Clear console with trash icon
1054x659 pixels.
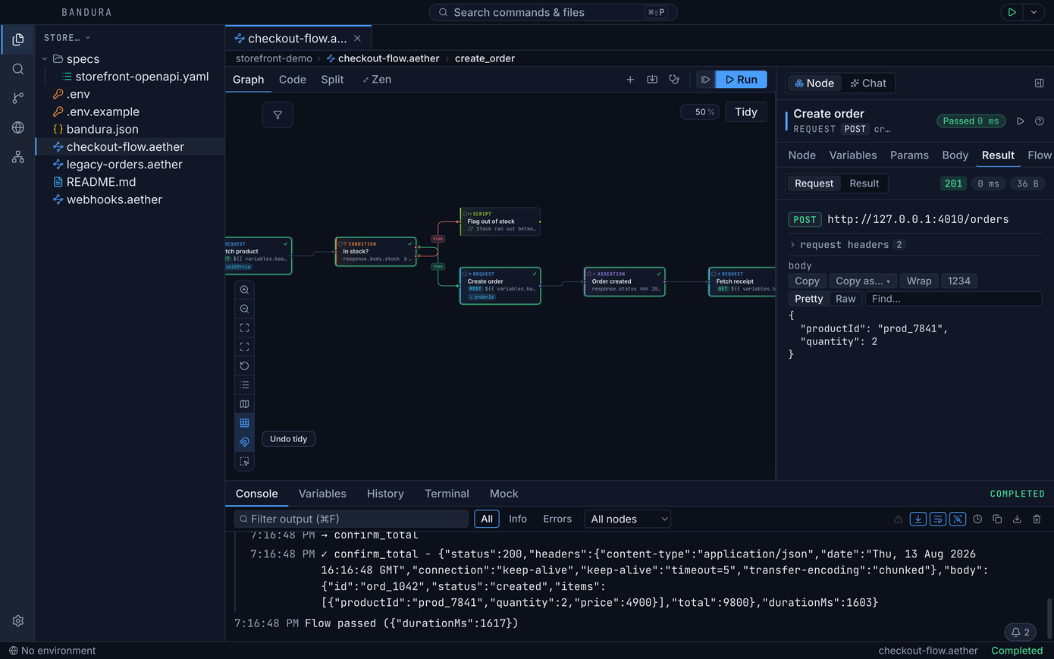[1037, 519]
